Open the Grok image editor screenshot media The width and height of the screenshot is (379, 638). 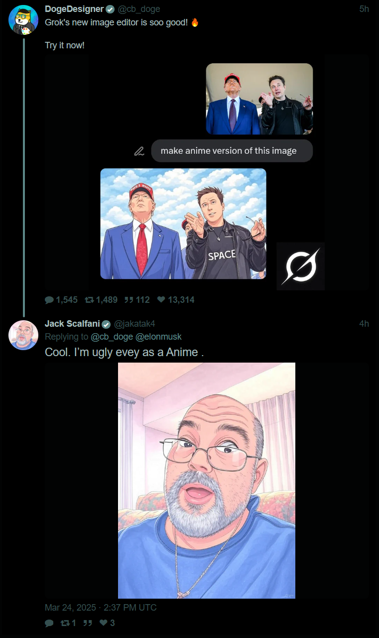pyautogui.click(x=207, y=172)
